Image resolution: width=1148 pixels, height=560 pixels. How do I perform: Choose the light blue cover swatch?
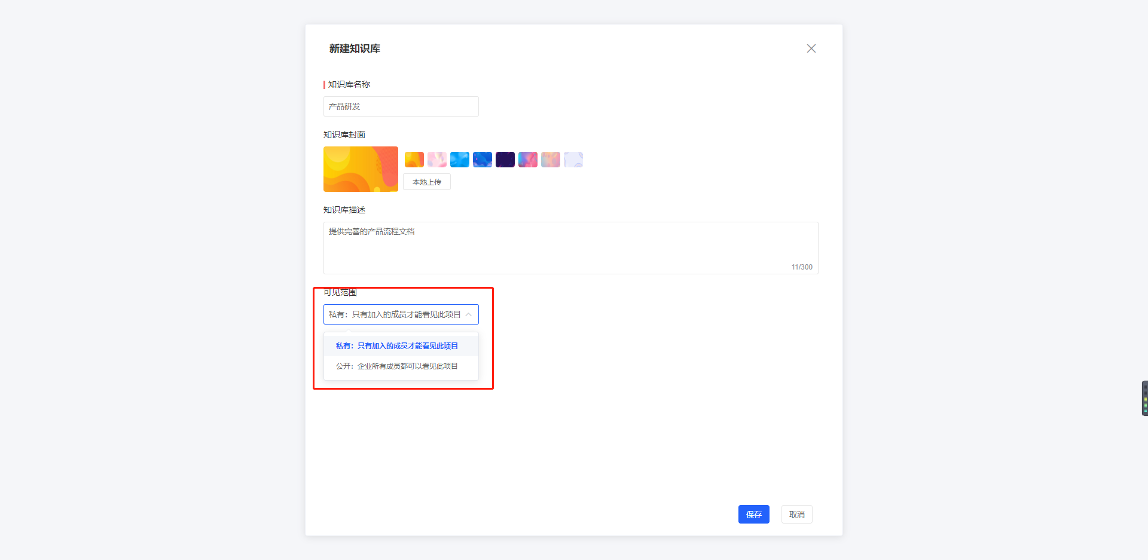459,160
